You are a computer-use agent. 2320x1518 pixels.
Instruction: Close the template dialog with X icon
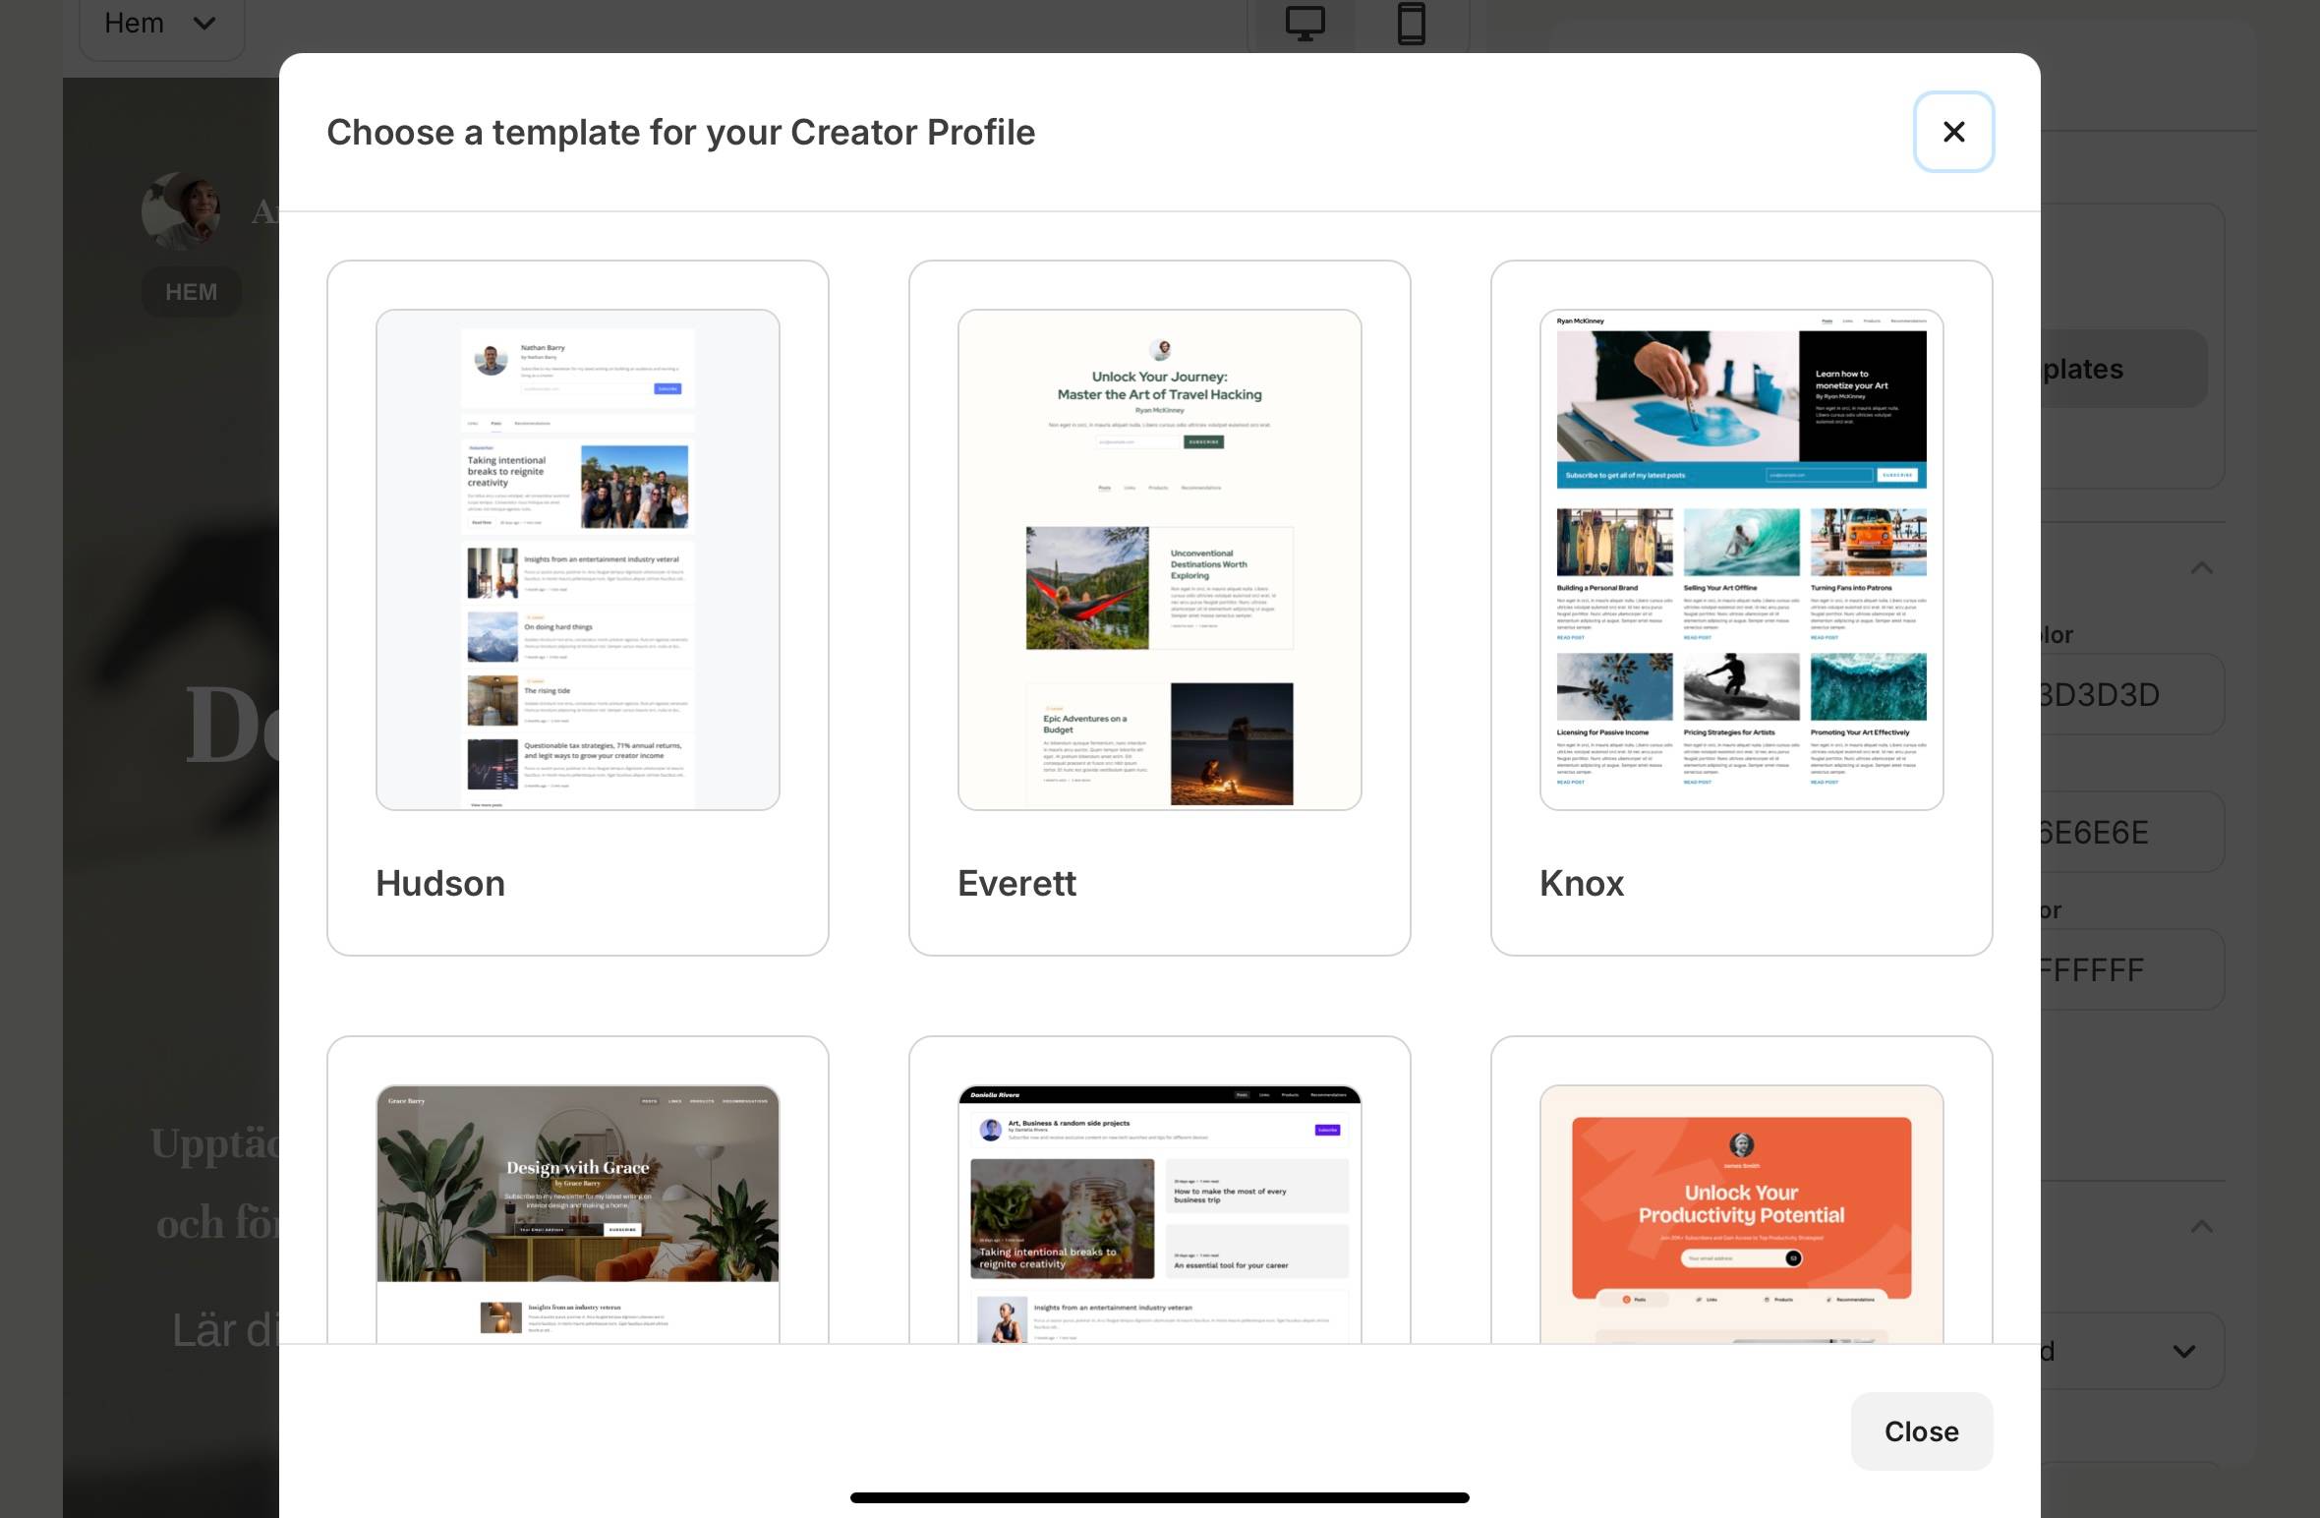click(x=1953, y=132)
